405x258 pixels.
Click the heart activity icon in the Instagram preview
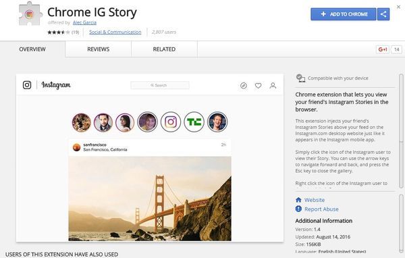coord(258,86)
